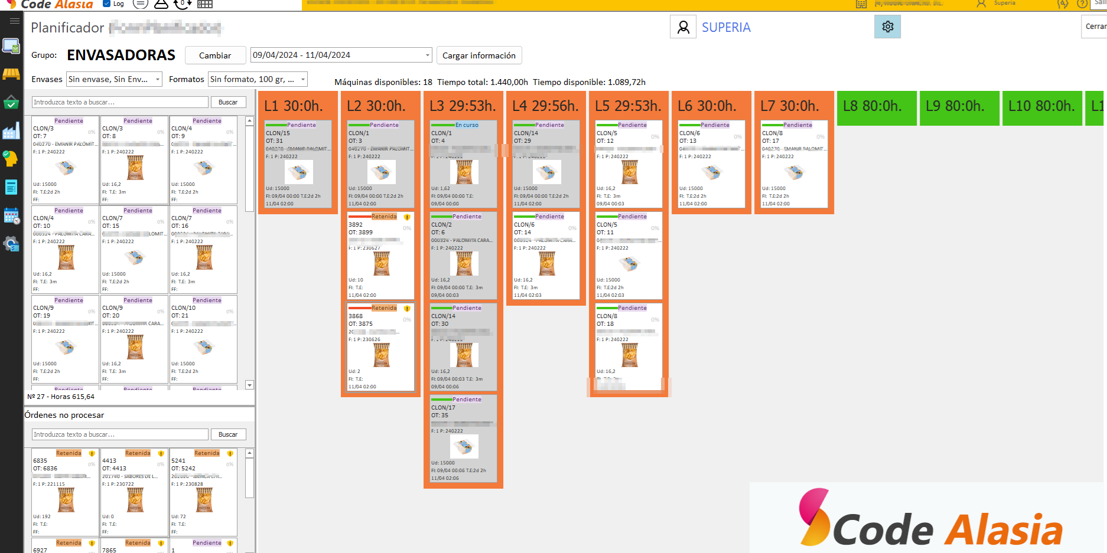Image resolution: width=1107 pixels, height=553 pixels.
Task: Select the L8 80:0h. machine header
Action: [877, 107]
